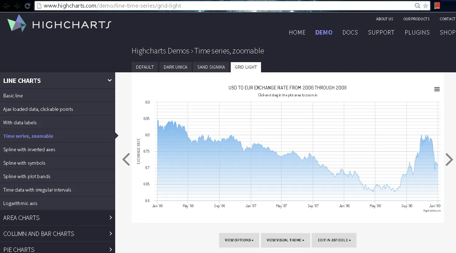Viewport: 456px width, 253px height.
Task: Open Ajax loaded data, clickable points demo
Action: (x=58, y=109)
